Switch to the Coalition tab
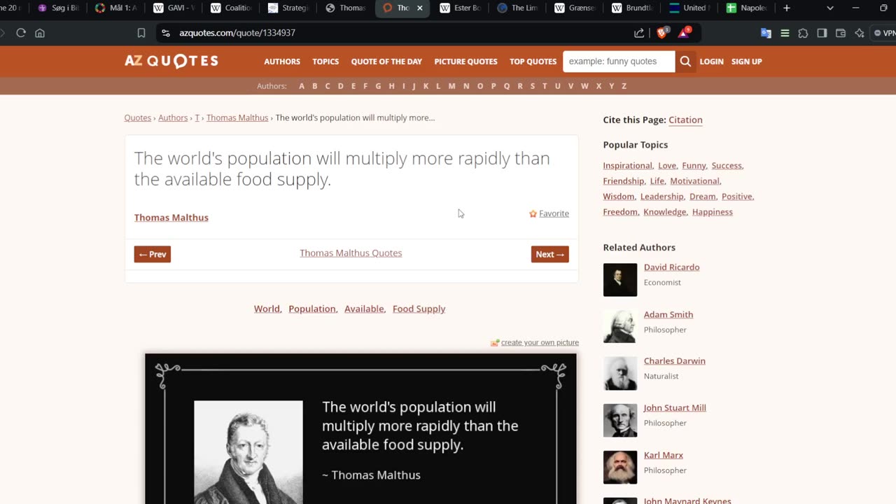Screen dimensions: 896x504 pyautogui.click(x=232, y=8)
